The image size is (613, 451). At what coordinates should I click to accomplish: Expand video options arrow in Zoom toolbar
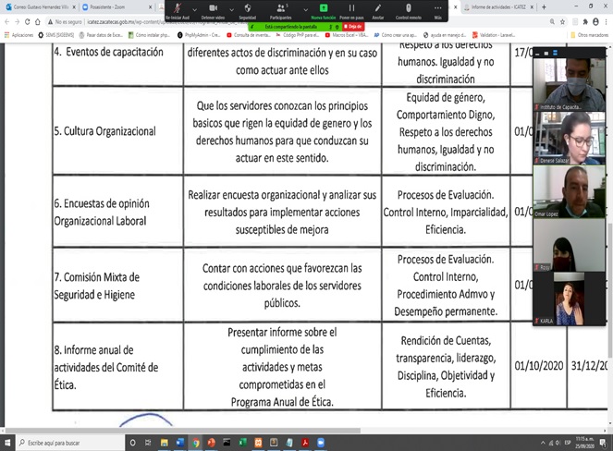(231, 9)
